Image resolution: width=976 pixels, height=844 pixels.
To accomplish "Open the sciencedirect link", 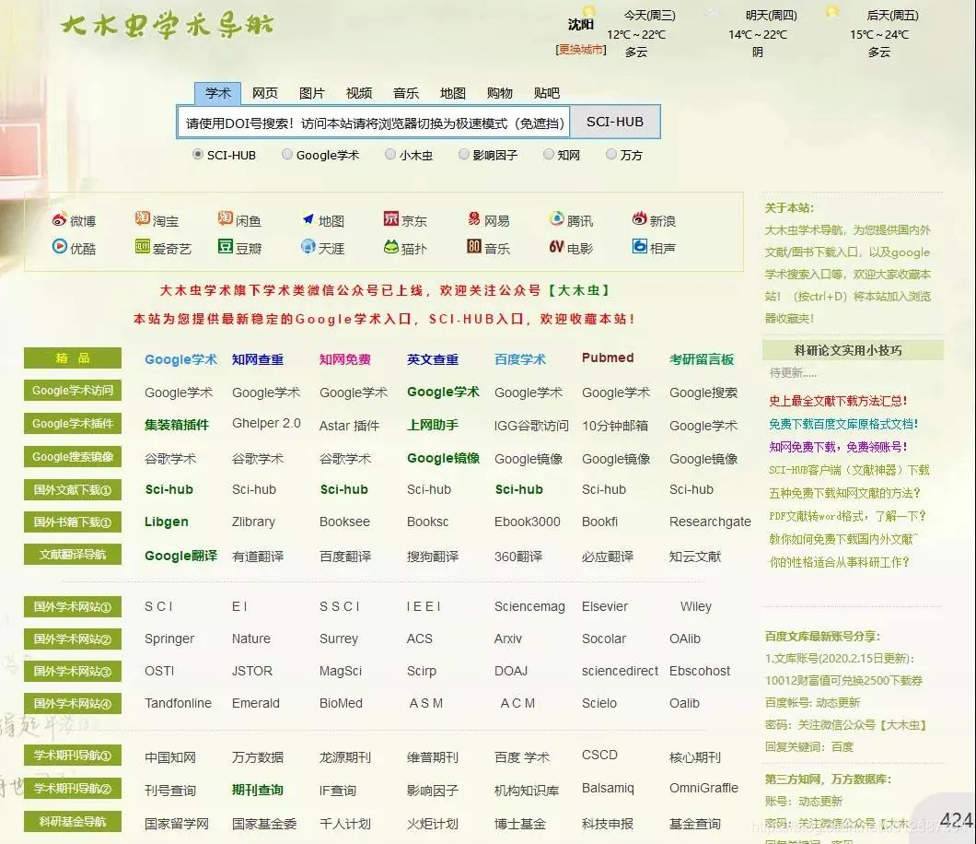I will (x=620, y=671).
